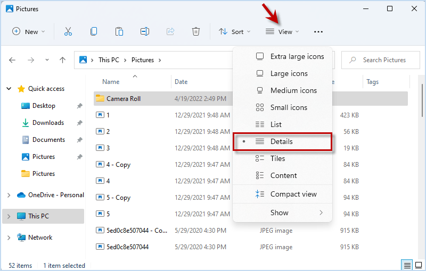Select List view option

pos(283,125)
